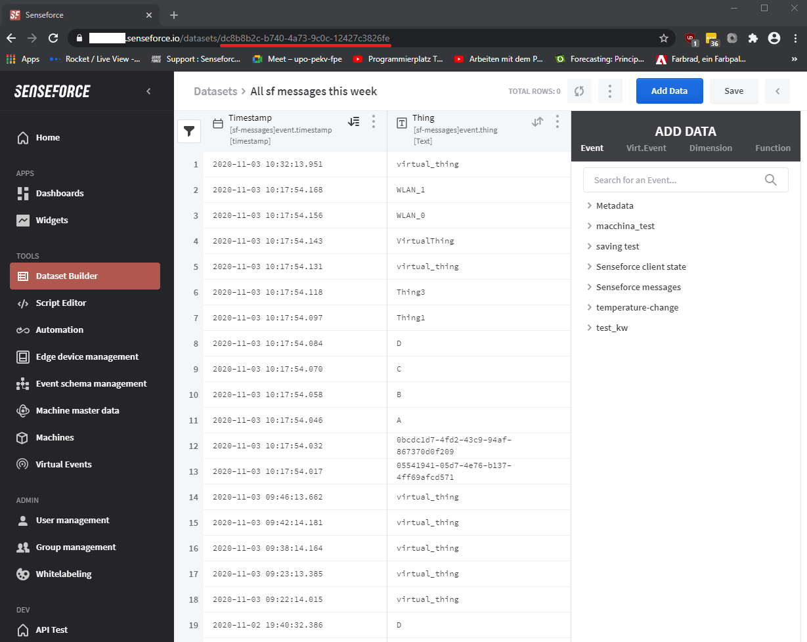807x642 pixels.
Task: Refresh the dataset rows
Action: pos(579,91)
